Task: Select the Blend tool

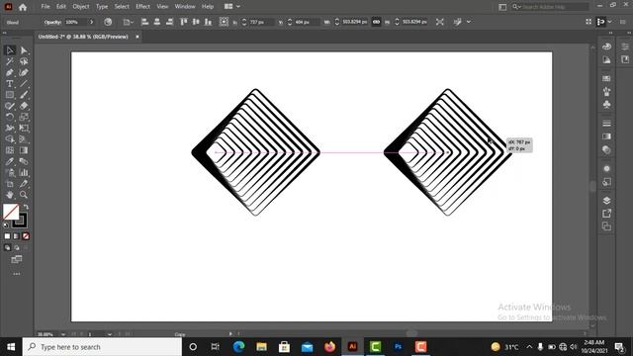Action: coord(24,161)
